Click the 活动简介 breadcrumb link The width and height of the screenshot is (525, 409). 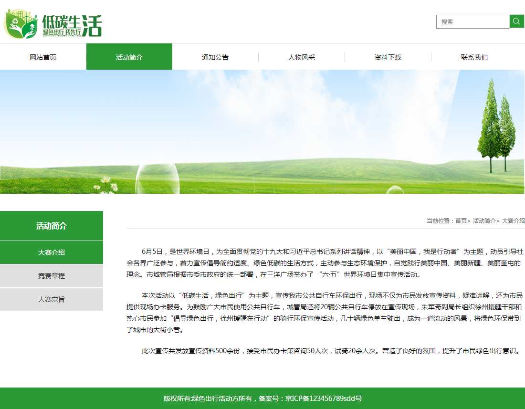[x=484, y=221]
